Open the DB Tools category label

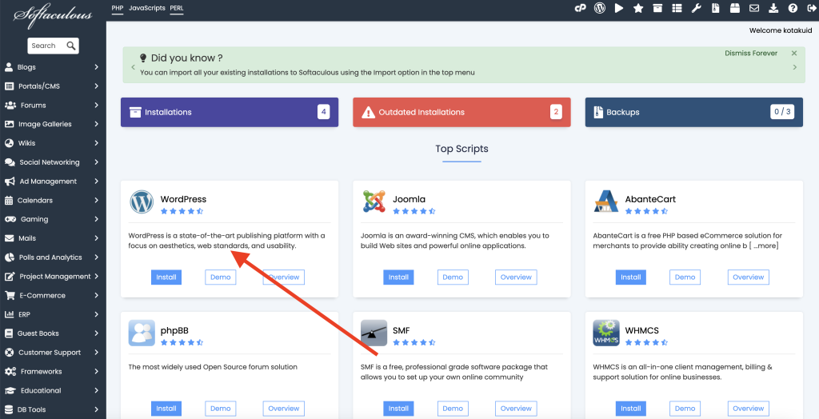[31, 409]
